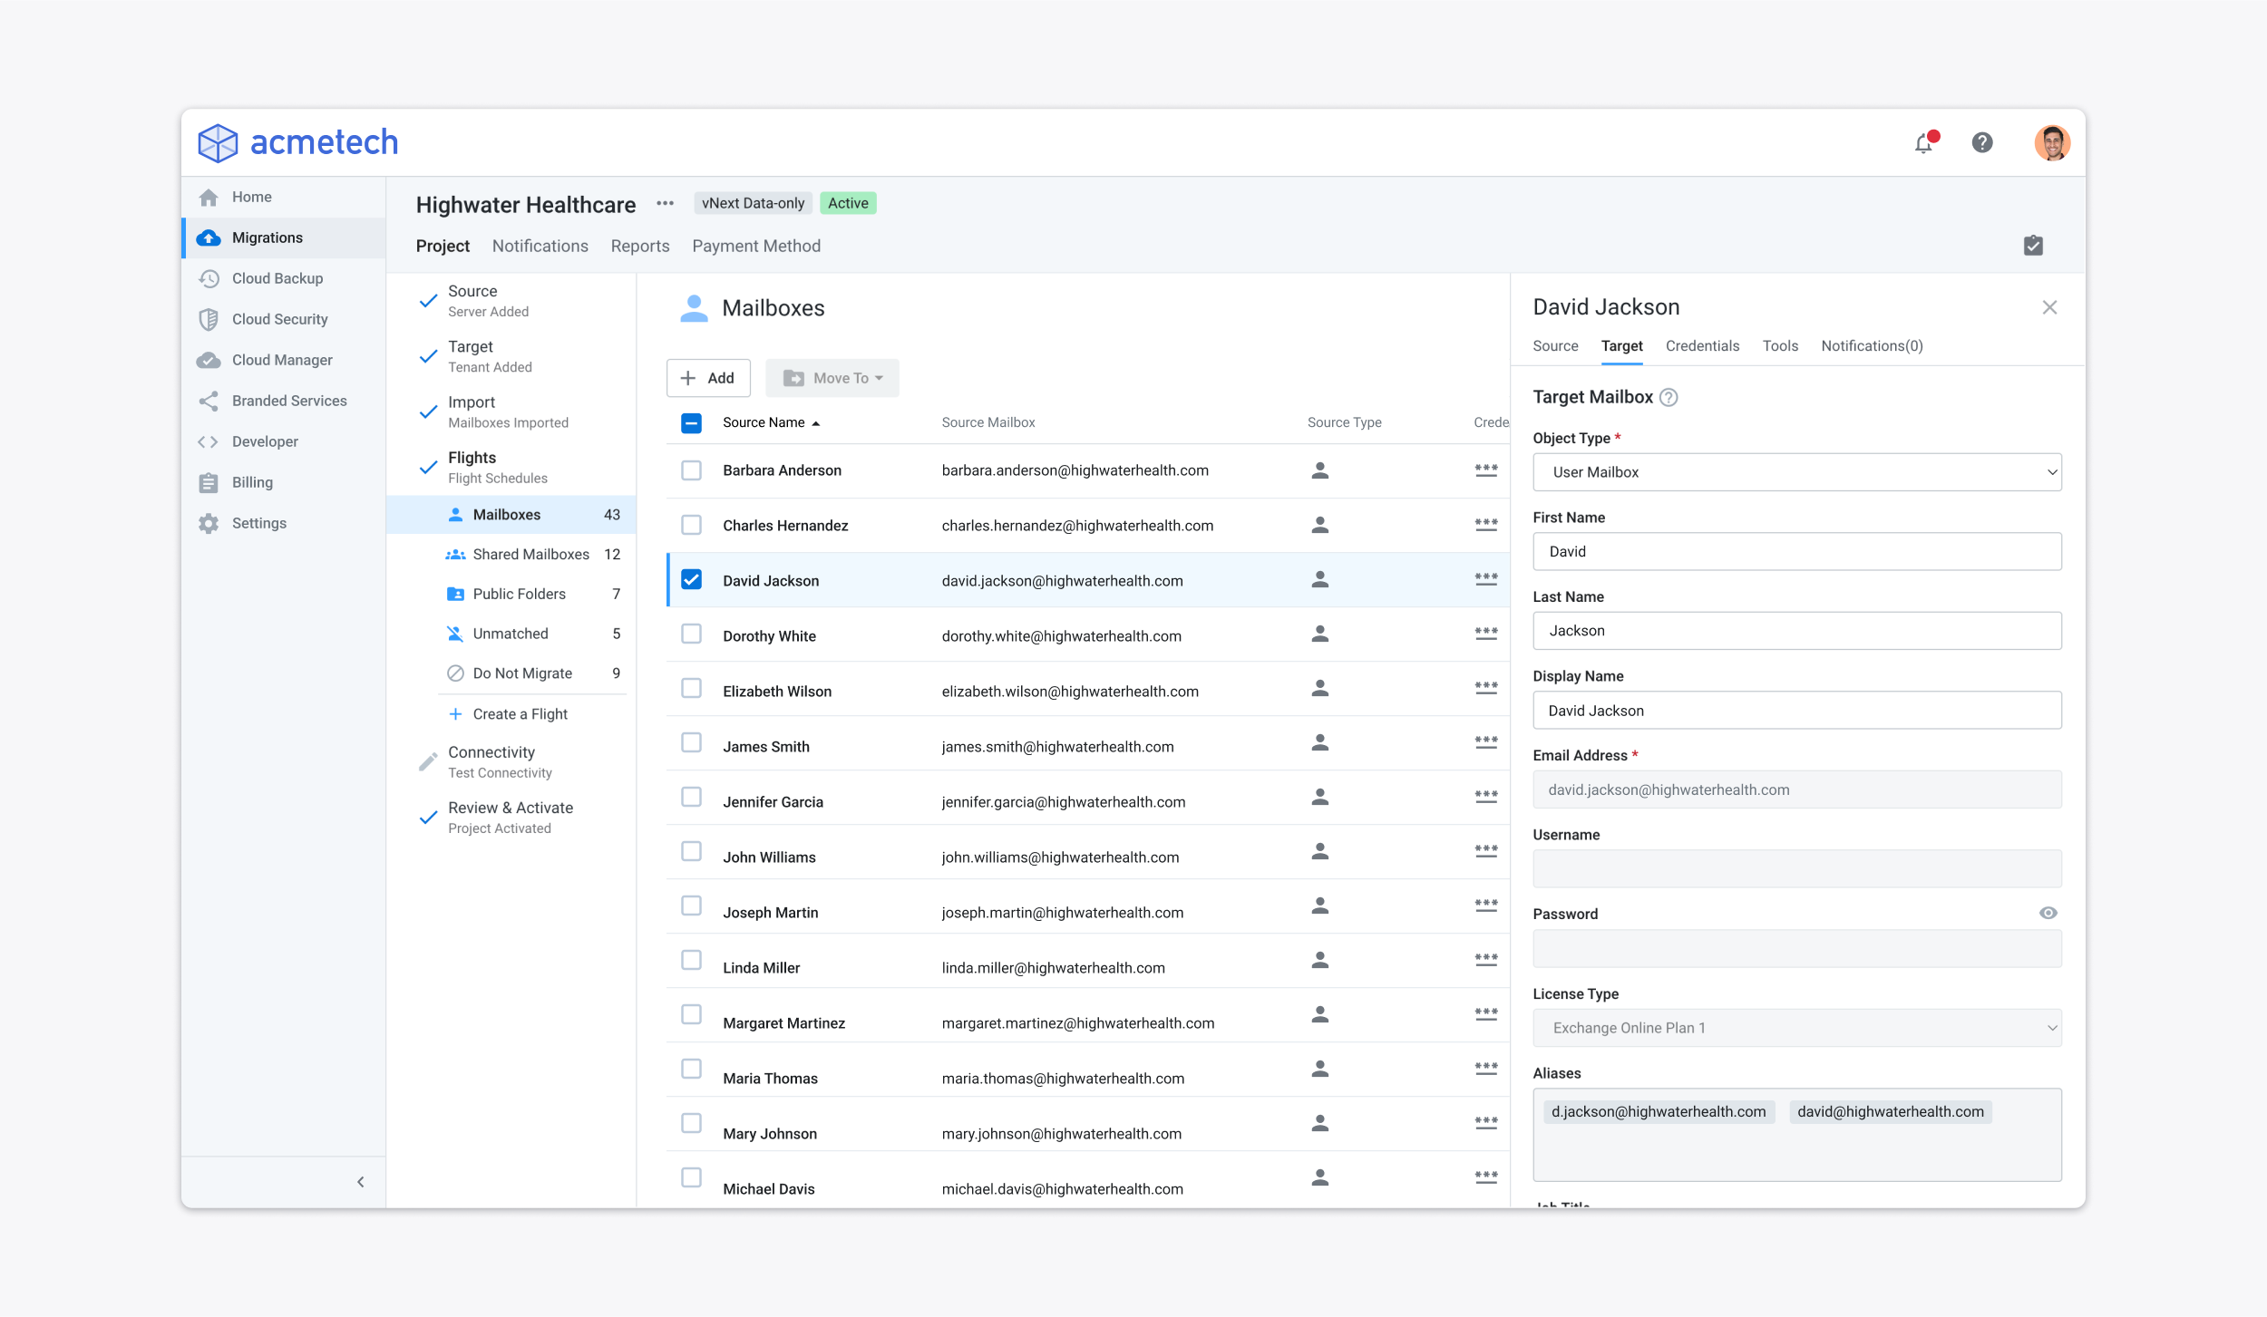Open the Object Type dropdown
This screenshot has height=1317, width=2267.
[1796, 472]
